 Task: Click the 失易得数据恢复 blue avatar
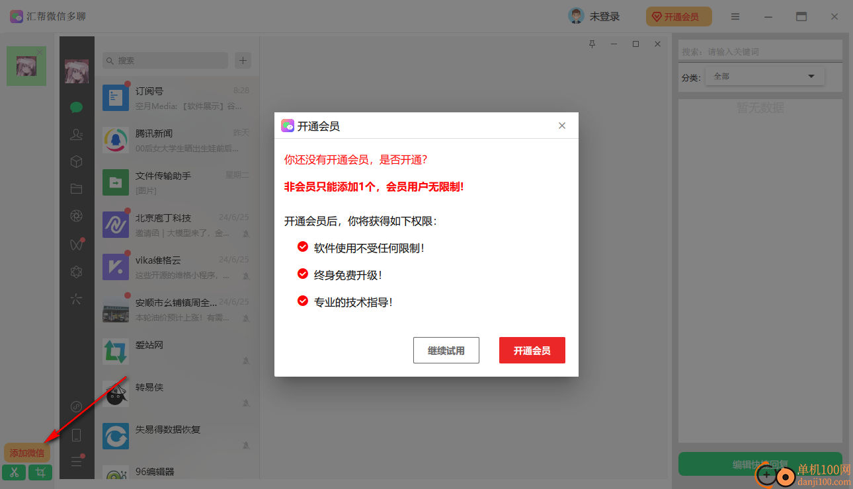[116, 436]
